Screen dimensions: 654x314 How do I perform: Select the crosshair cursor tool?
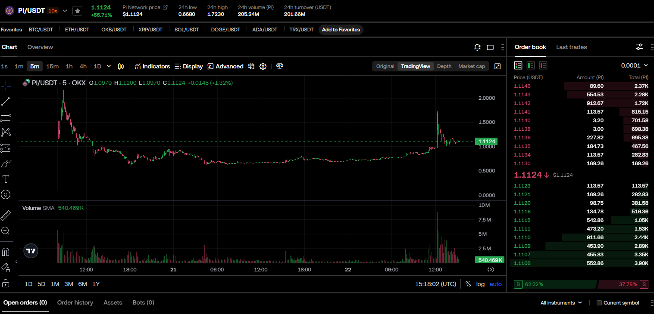pyautogui.click(x=6, y=86)
